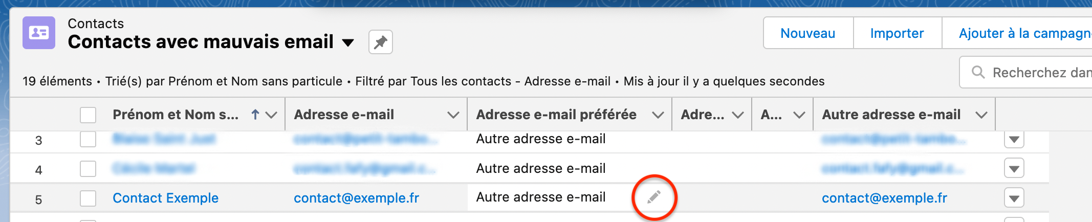Select the checkbox for Contact Exemple row
Viewport: 1092px width, 222px height.
tap(88, 198)
